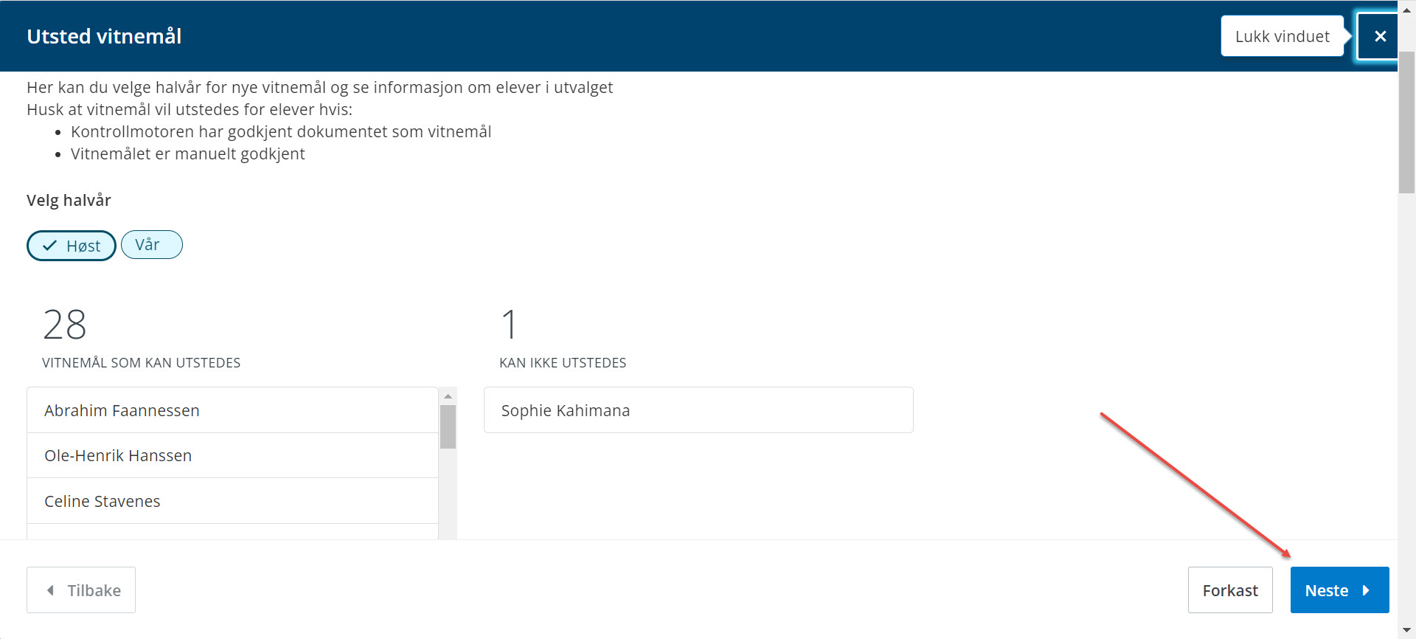Close the window with the X icon
This screenshot has width=1416, height=639.
coord(1380,36)
